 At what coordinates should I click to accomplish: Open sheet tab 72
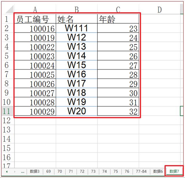pos(82,171)
